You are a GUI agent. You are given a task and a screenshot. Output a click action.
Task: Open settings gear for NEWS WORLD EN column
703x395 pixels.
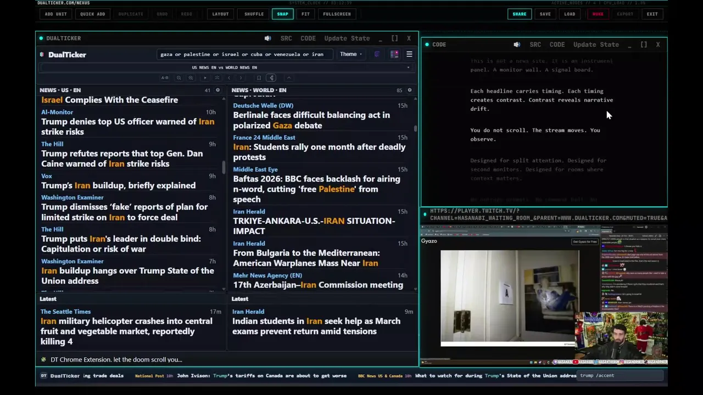[x=409, y=90]
